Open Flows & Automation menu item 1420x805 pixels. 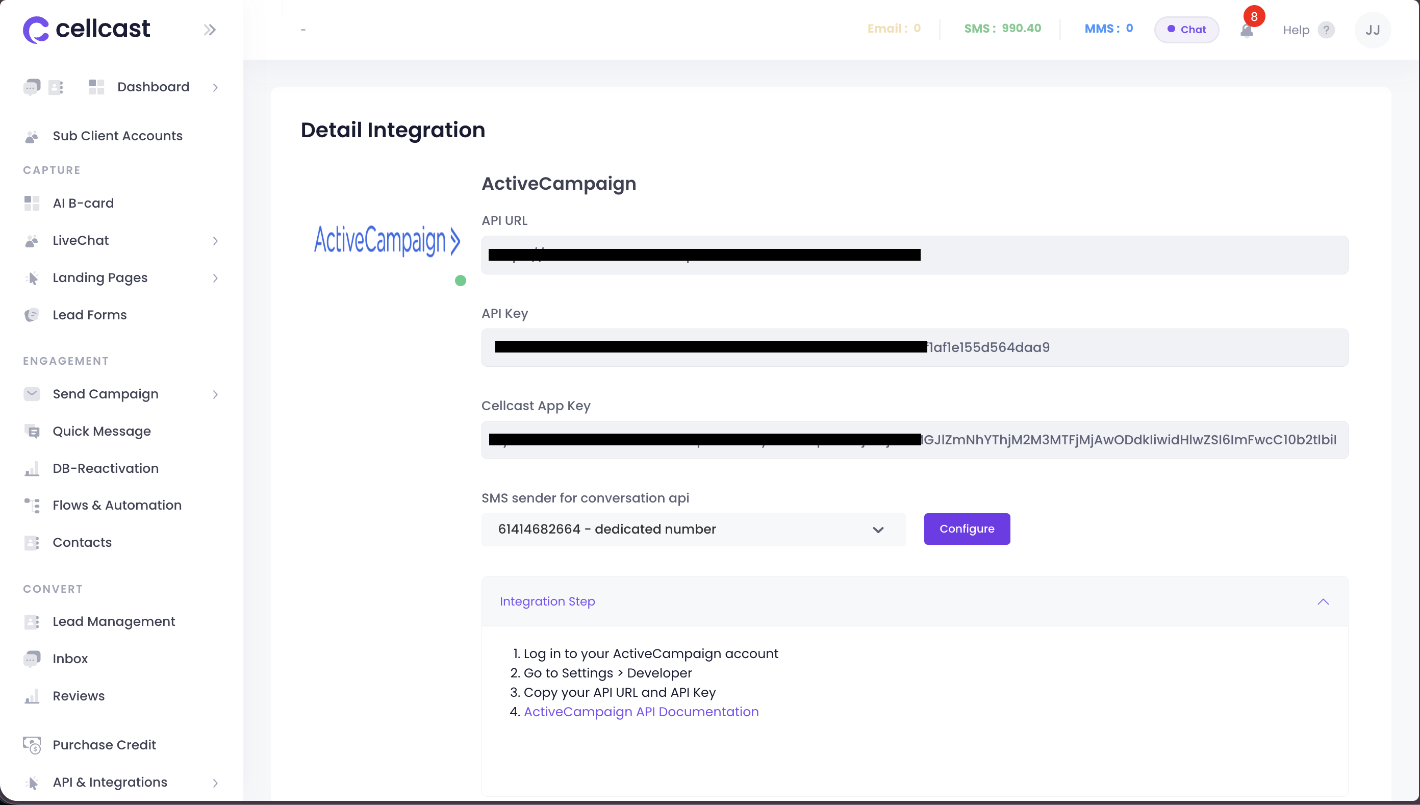[x=117, y=506]
